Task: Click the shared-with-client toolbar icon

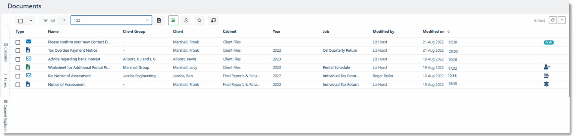Action: [x=213, y=21]
